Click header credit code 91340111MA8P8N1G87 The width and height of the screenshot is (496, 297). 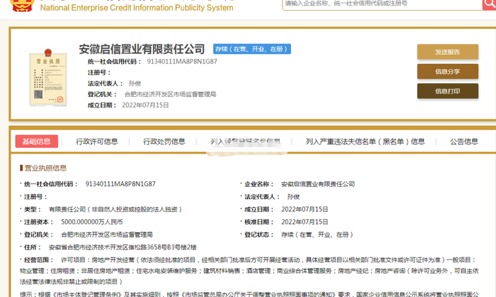pyautogui.click(x=182, y=61)
